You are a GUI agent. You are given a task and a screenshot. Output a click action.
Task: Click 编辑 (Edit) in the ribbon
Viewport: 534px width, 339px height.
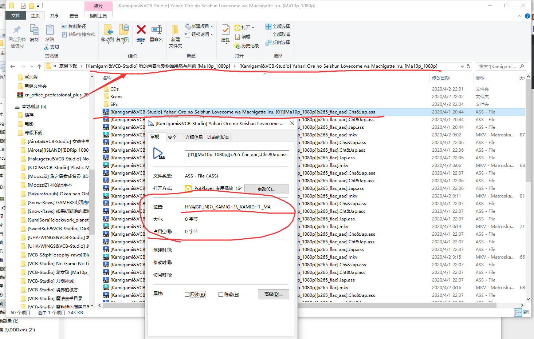(x=243, y=36)
